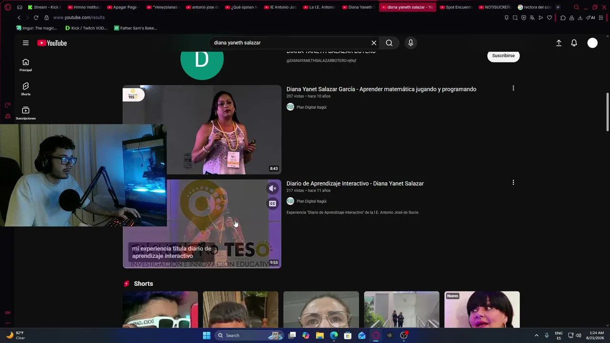
Task: Subscribe to the Diana Yaneth Salazar Botero channel
Action: (x=503, y=56)
